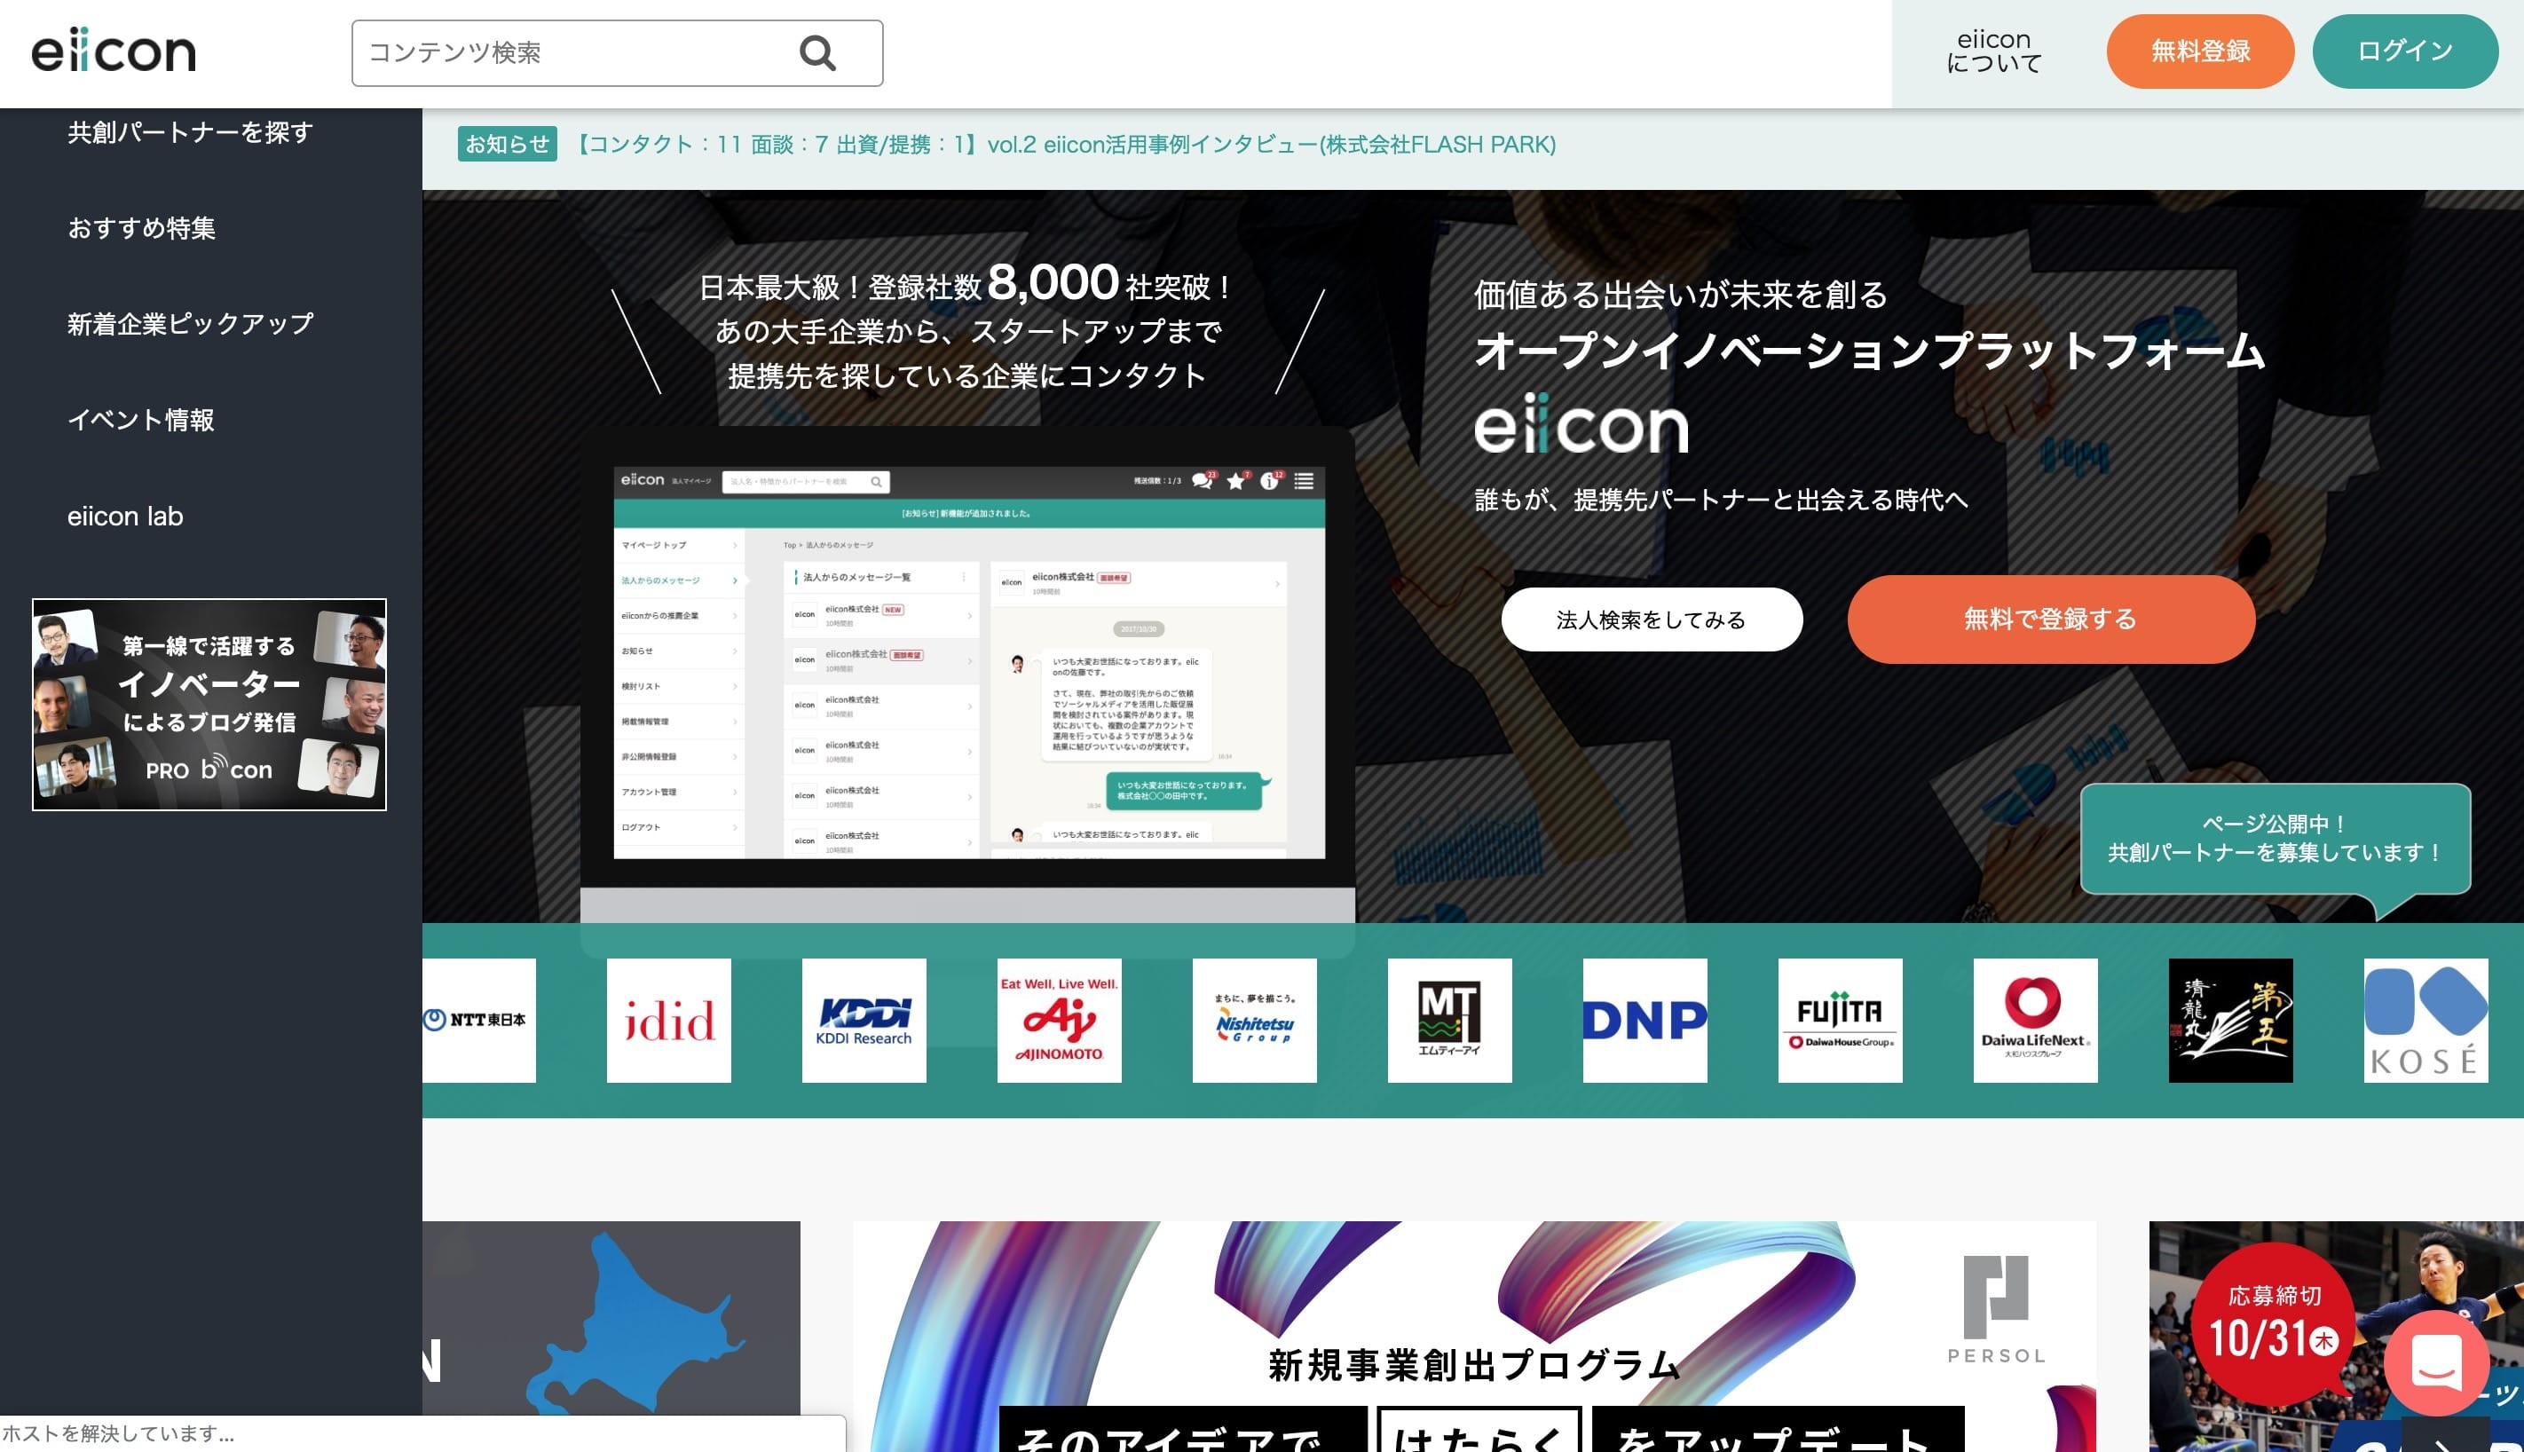
Task: Open eiicon lab menu item
Action: point(126,517)
